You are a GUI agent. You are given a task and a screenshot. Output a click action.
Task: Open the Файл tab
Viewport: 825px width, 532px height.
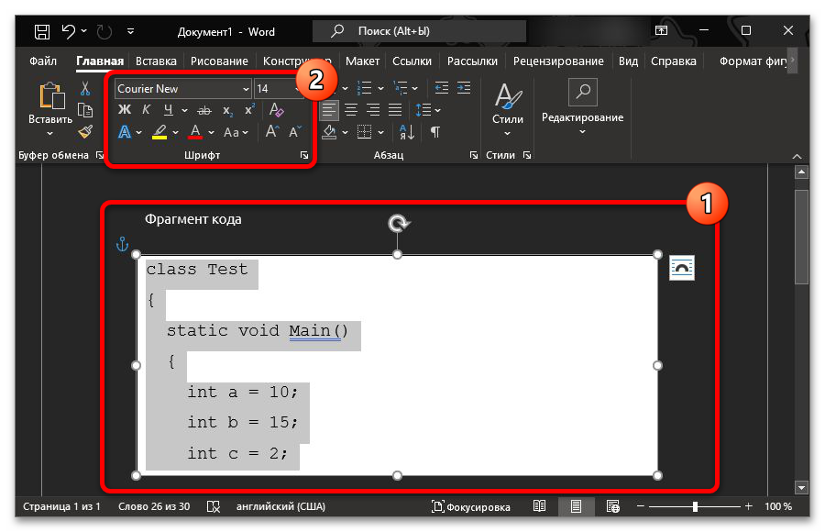coord(43,61)
